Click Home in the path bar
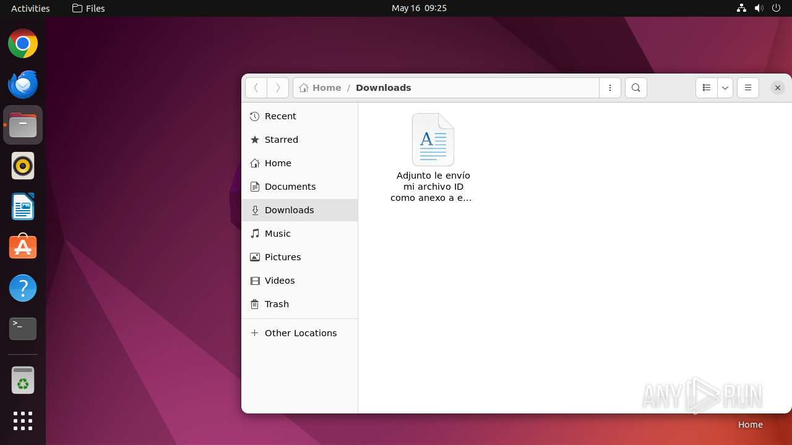 pos(320,88)
